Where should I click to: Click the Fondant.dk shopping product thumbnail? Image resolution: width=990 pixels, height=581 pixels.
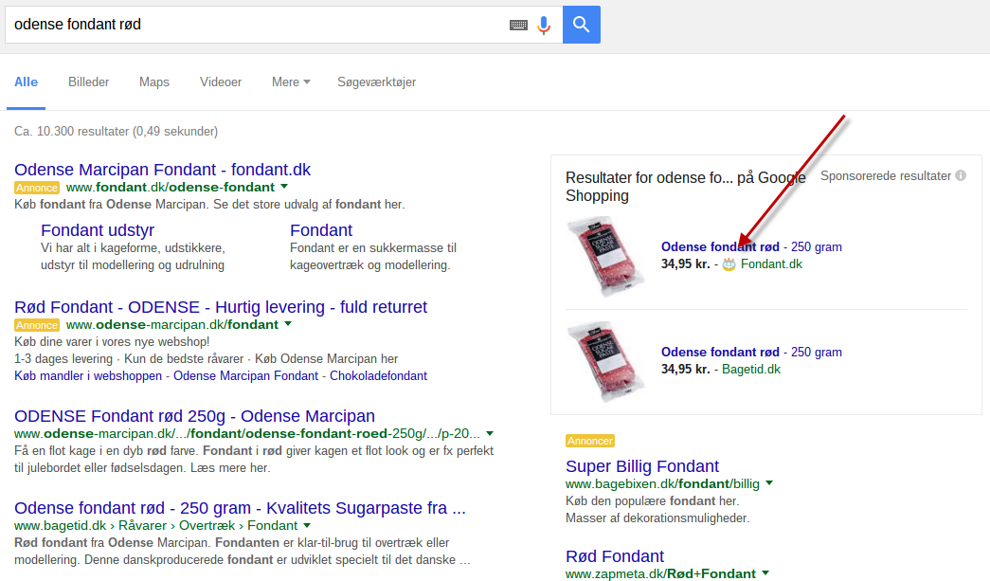pyautogui.click(x=604, y=256)
